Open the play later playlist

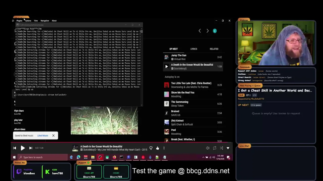(x=18, y=121)
